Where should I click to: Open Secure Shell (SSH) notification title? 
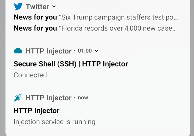71,64
